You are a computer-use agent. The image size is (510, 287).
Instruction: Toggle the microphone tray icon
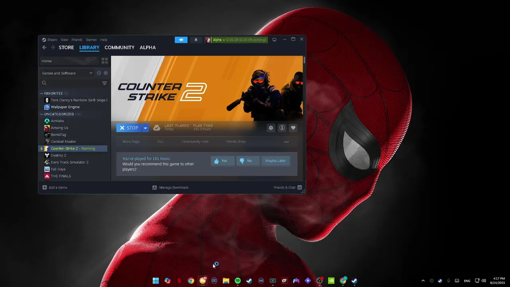click(449, 281)
